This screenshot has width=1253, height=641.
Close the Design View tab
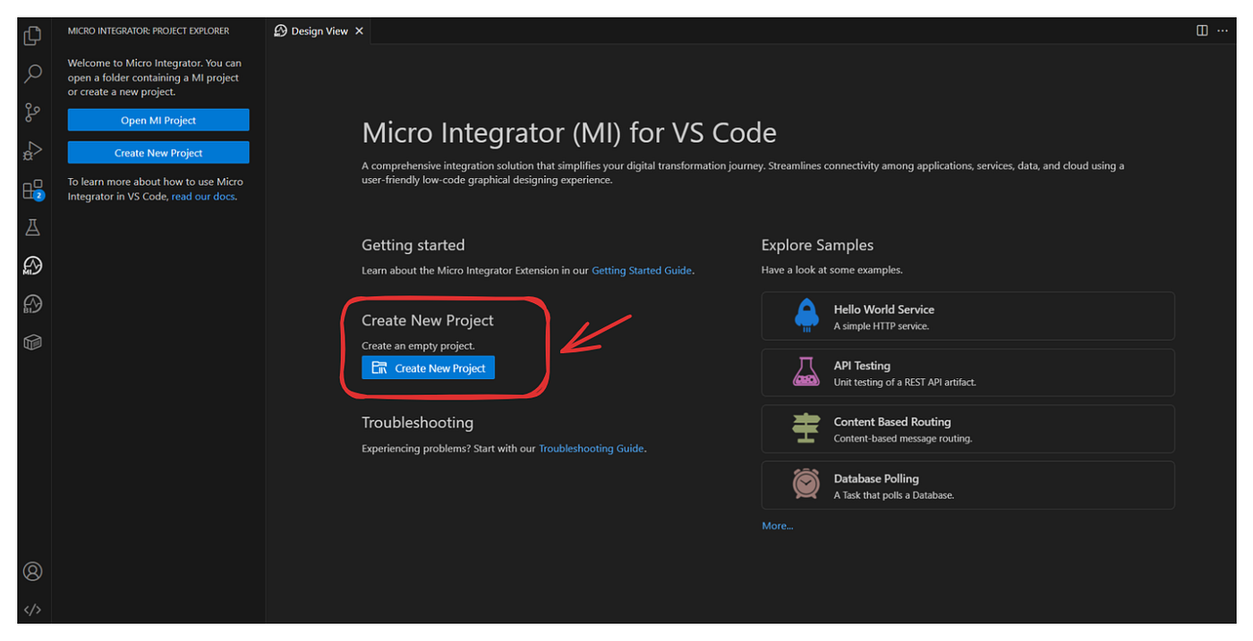point(359,31)
